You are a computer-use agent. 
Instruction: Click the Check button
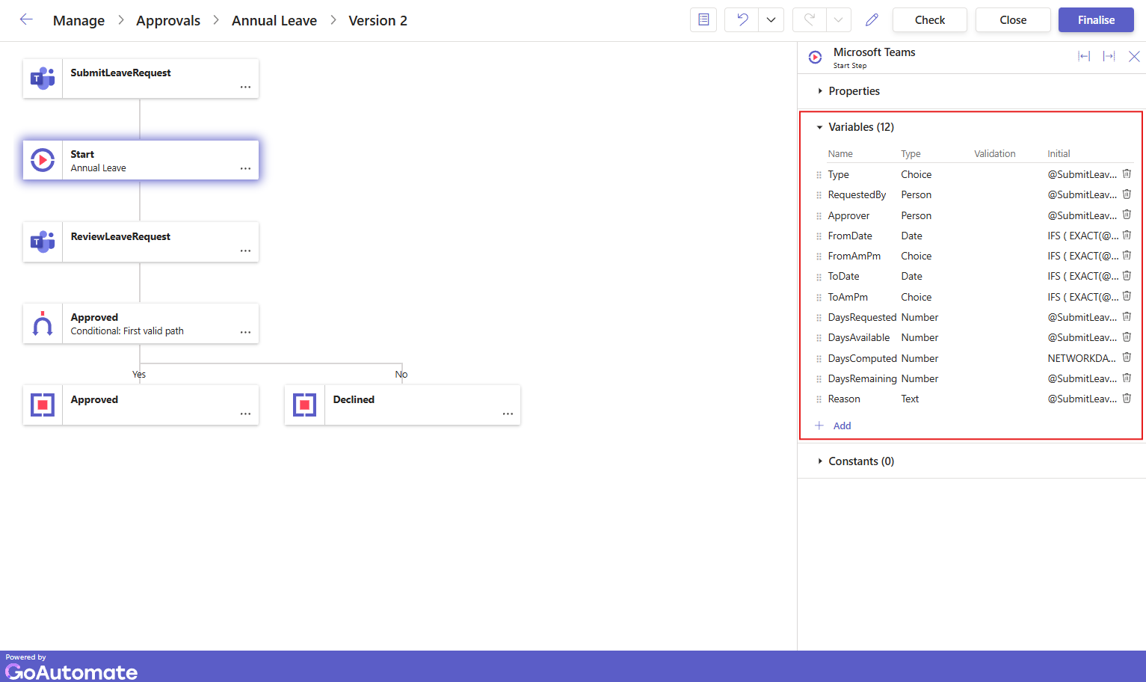(x=929, y=20)
